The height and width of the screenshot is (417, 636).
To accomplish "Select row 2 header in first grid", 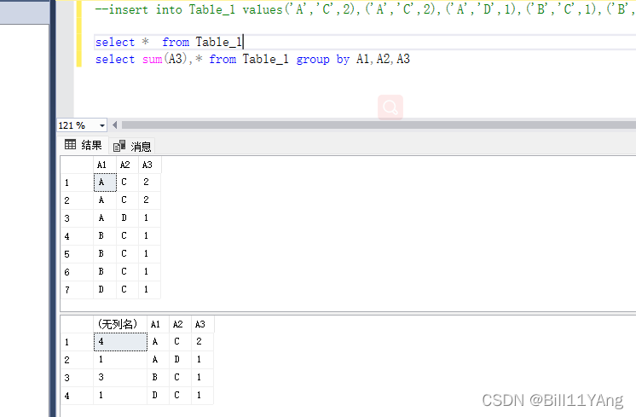I will pyautogui.click(x=77, y=200).
